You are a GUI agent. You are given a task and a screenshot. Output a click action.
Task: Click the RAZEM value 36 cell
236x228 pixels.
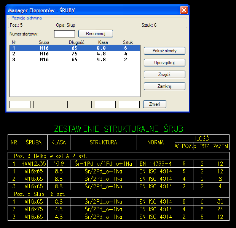[x=220, y=202]
